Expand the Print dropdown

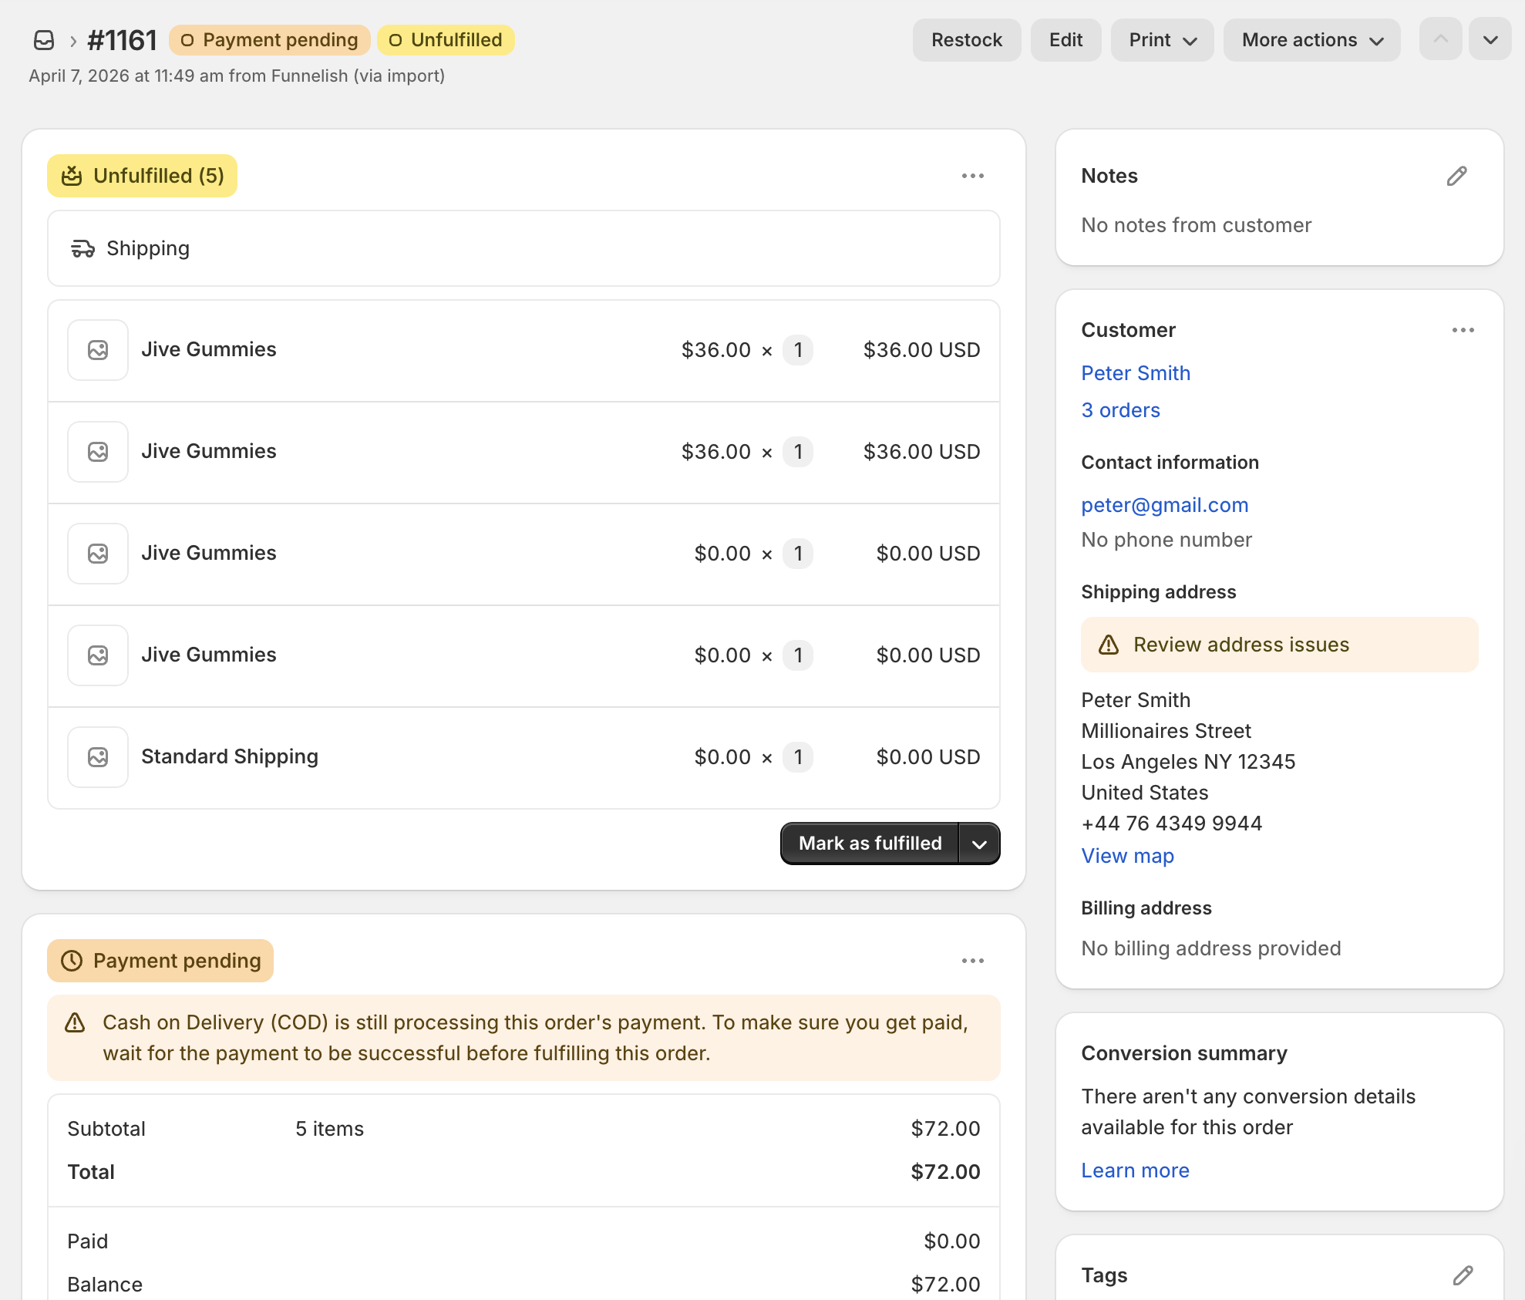click(x=1162, y=40)
